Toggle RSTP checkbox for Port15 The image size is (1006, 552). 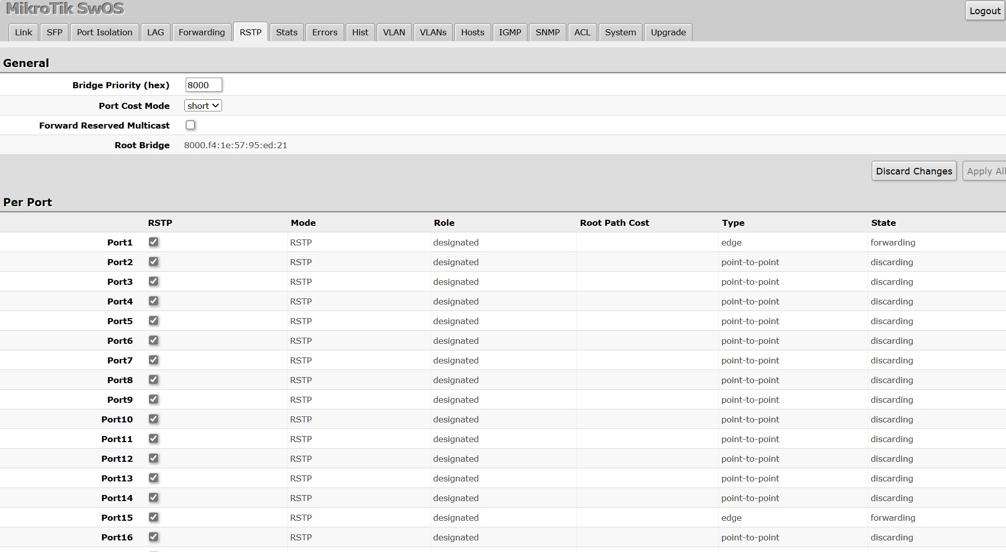click(x=153, y=517)
